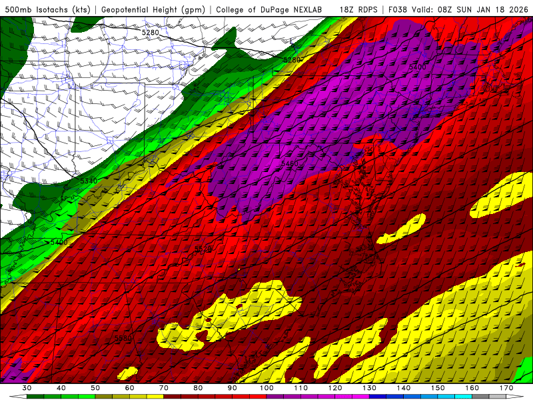Viewport: 533px width, 400px height.
Task: Click the olive swatch just above 50 kts
Action: 104,397
